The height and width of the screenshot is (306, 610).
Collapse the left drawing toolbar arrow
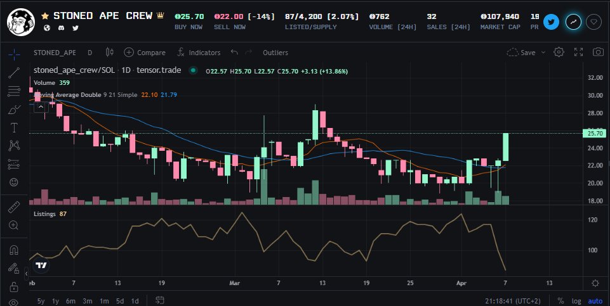click(x=27, y=274)
